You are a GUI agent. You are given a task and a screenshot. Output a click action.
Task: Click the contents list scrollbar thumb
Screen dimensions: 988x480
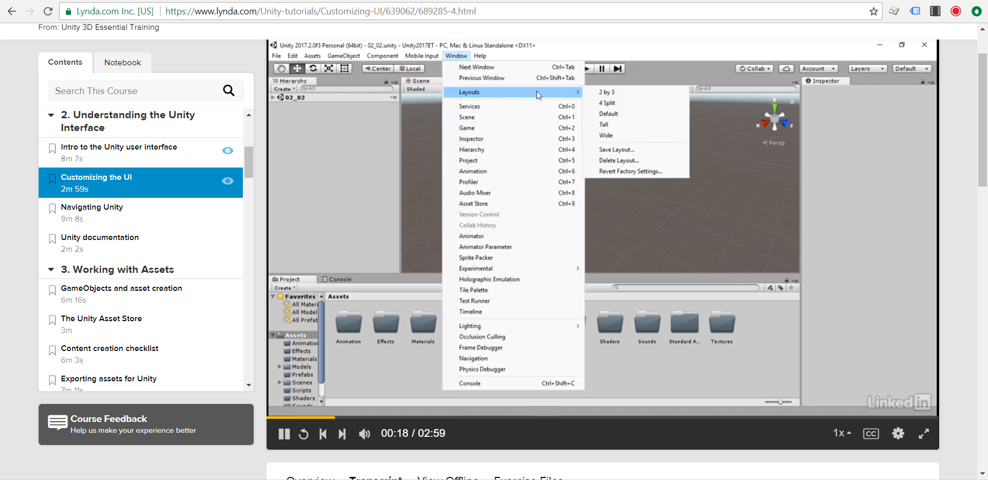click(x=249, y=162)
